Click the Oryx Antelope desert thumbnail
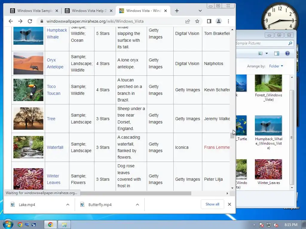Viewport: 306px width, 229px height. [28, 63]
